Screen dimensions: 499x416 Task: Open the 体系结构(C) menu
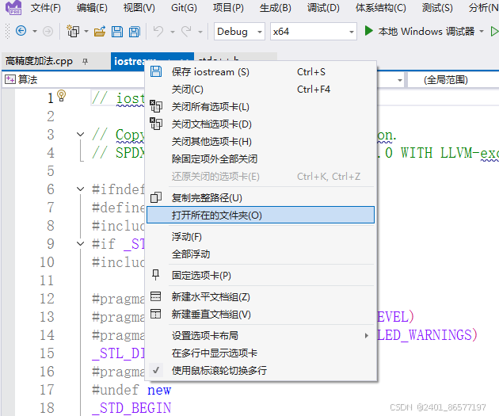tap(381, 8)
